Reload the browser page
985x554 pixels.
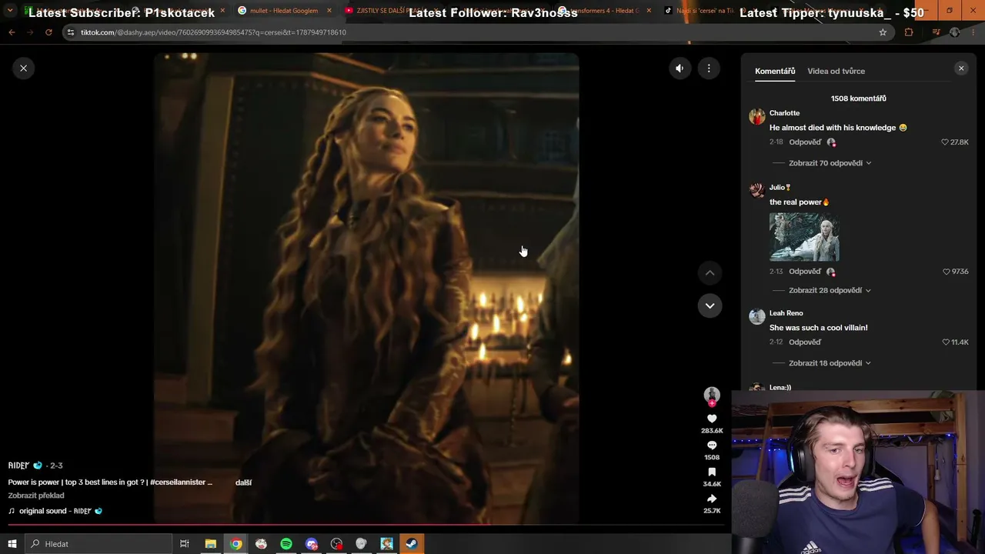(x=48, y=32)
